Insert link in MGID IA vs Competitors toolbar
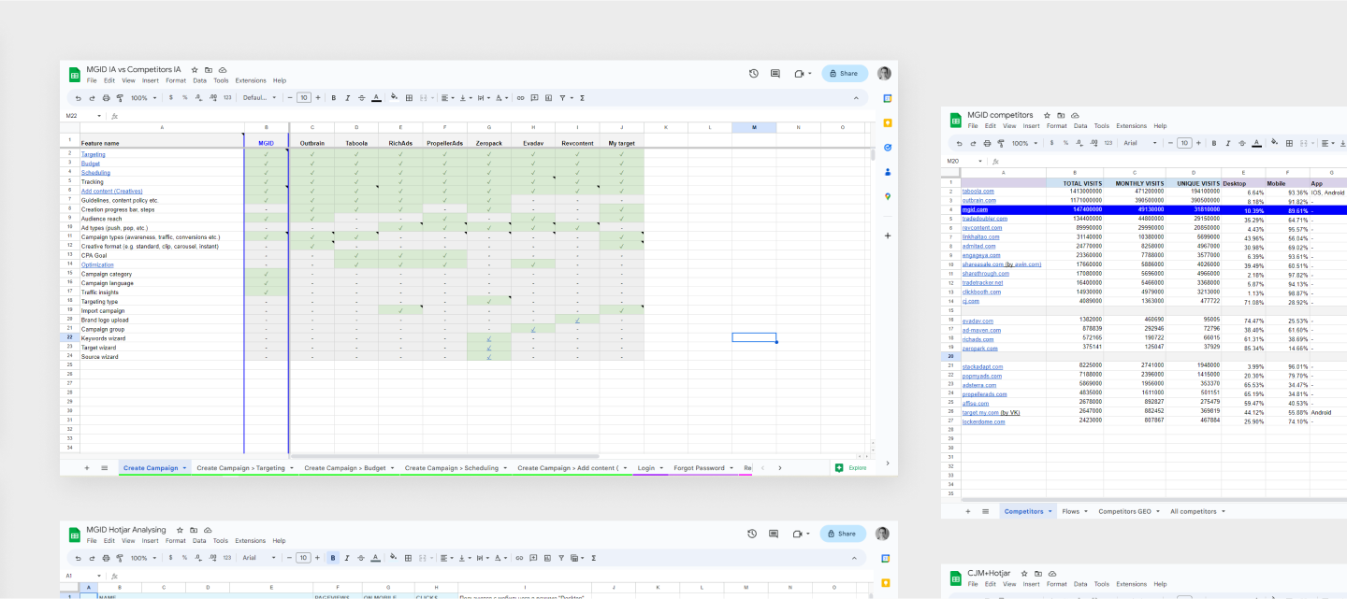The width and height of the screenshot is (1347, 599). pos(521,97)
